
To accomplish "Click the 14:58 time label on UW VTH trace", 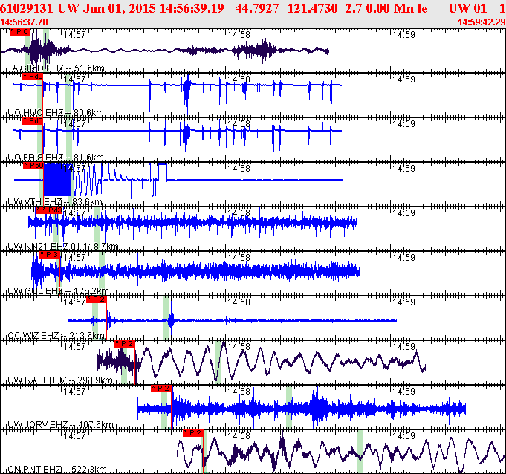I will [239, 169].
